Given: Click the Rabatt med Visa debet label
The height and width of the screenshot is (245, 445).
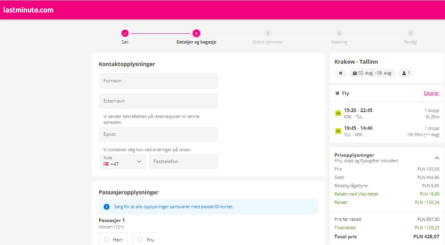Looking at the screenshot, I should coord(356,194).
